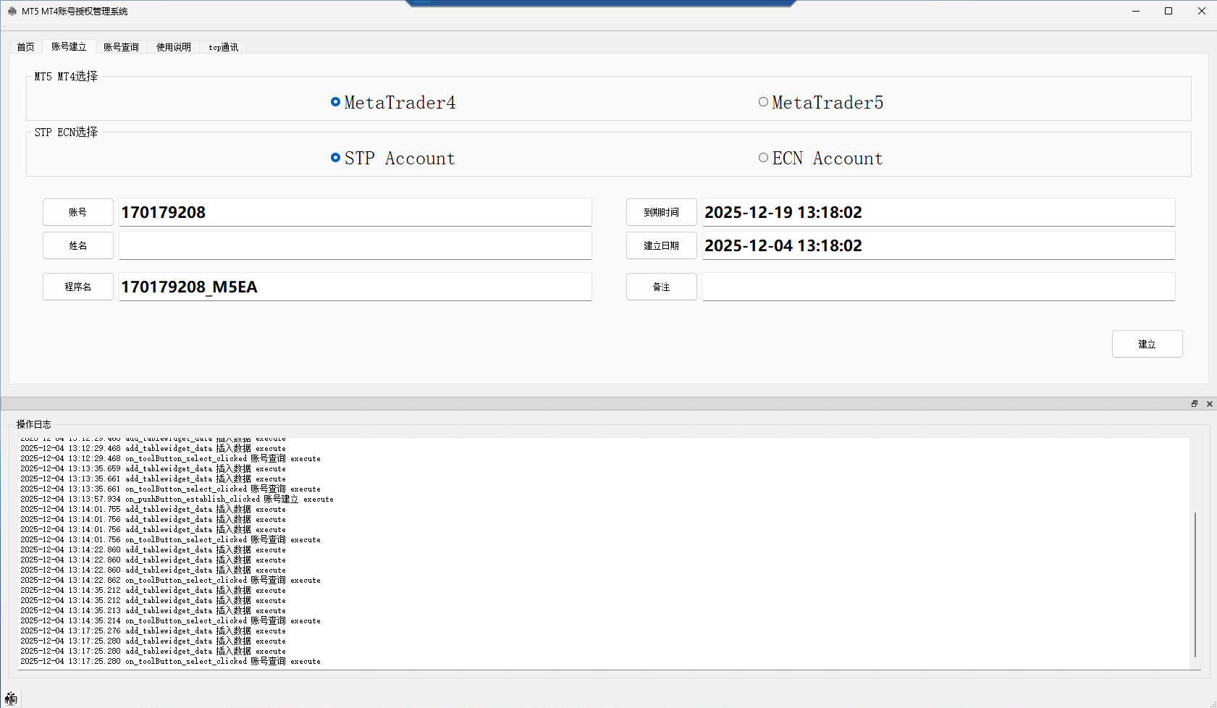Click the 到期时间 button
The height and width of the screenshot is (708, 1217).
coord(662,212)
